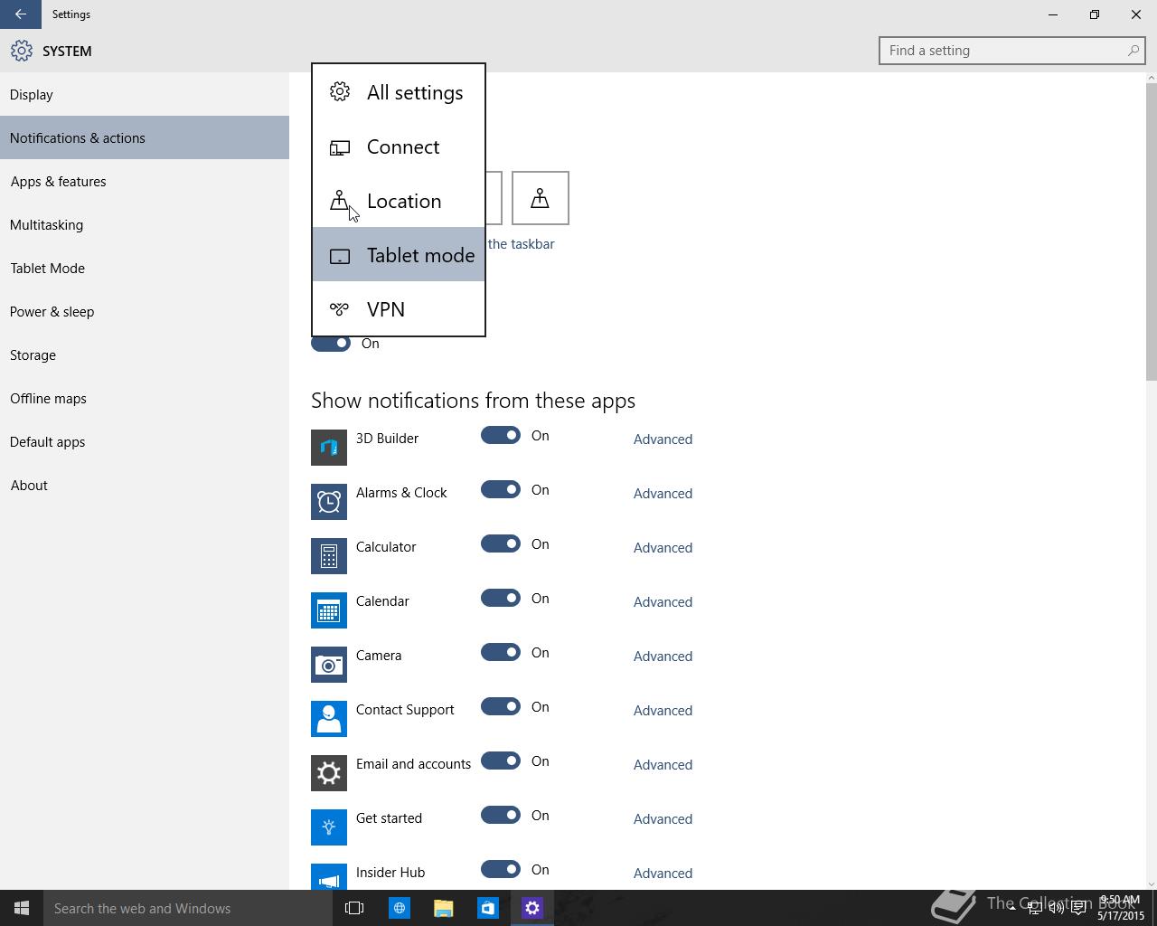The width and height of the screenshot is (1157, 926).
Task: Click the Settings app icon on taskbar
Action: pos(531,908)
